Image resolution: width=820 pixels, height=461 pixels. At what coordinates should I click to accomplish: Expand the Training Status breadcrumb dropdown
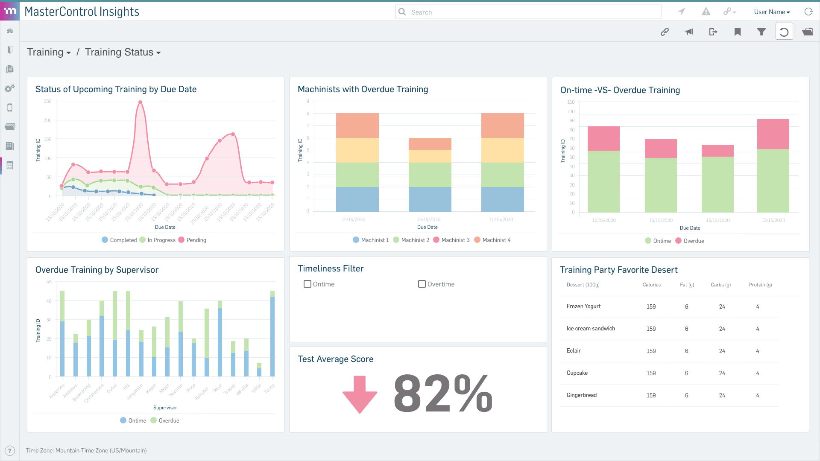(123, 52)
